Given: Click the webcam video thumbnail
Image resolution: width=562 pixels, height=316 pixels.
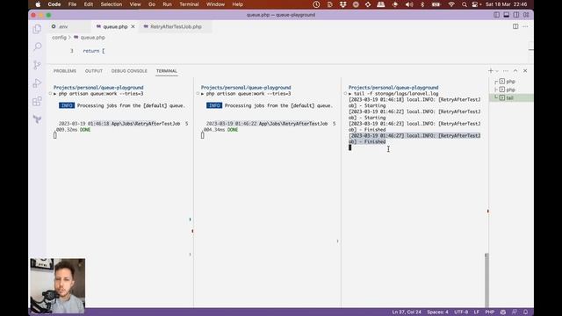Looking at the screenshot, I should pyautogui.click(x=58, y=286).
